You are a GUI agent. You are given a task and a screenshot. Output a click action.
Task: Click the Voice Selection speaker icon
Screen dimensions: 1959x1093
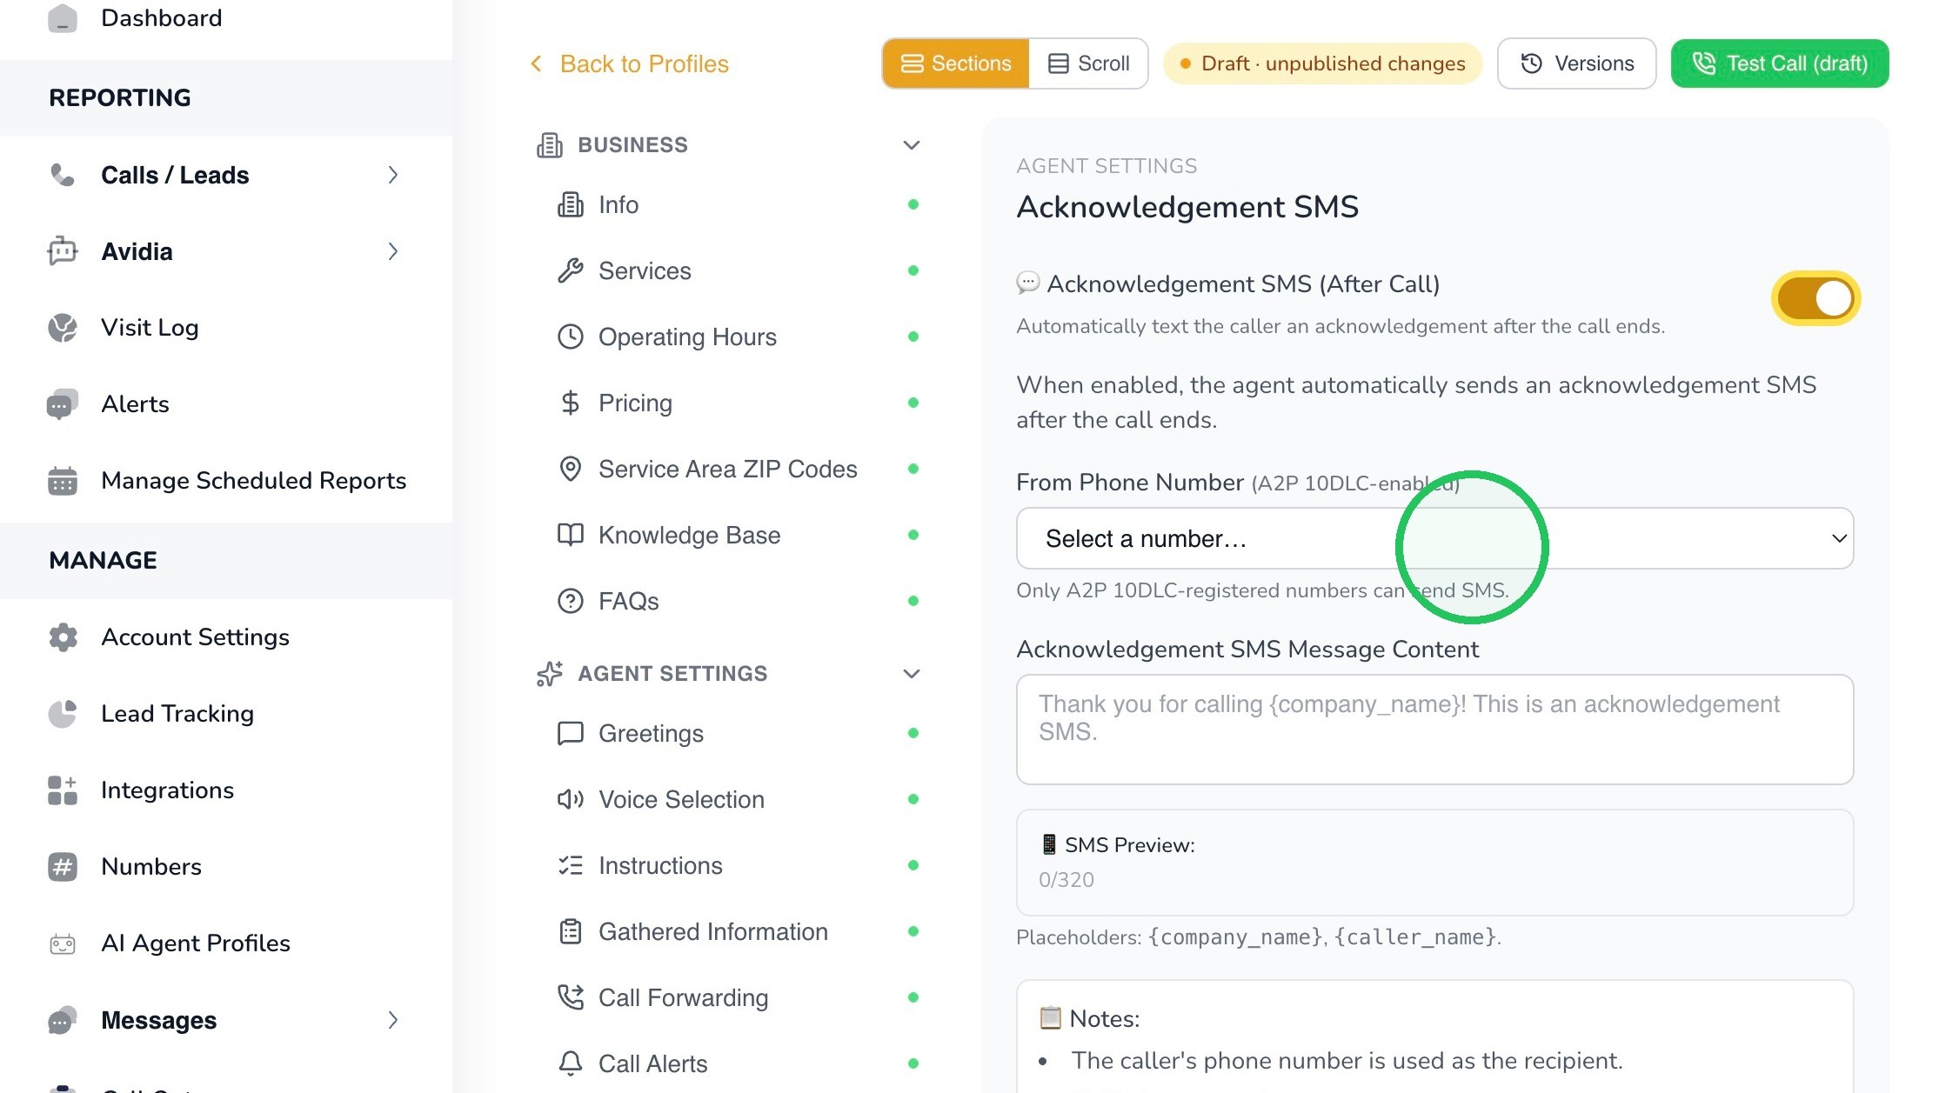coord(570,799)
